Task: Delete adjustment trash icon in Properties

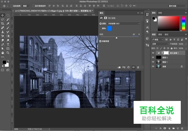Action: (x=138, y=67)
